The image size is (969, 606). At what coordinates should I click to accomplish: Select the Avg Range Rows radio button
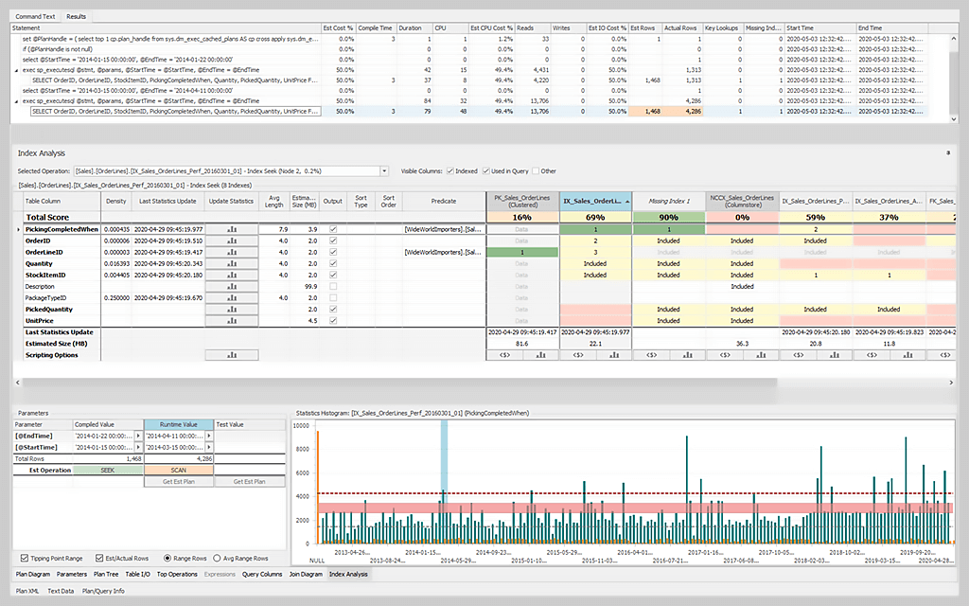217,558
